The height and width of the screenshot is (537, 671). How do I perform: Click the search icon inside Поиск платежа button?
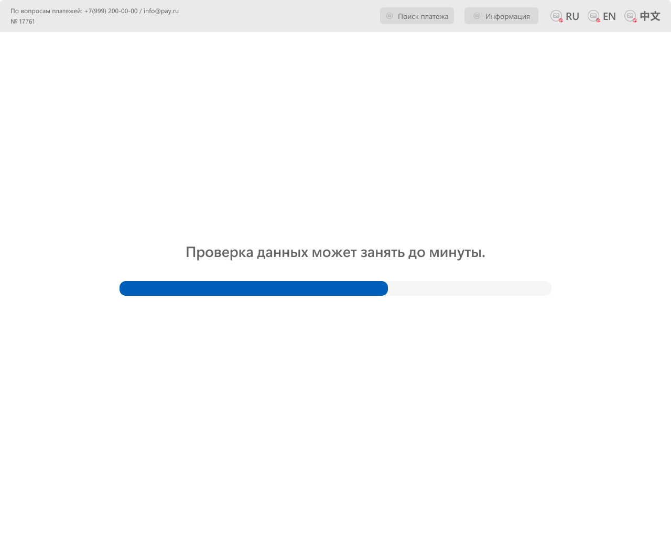[389, 16]
